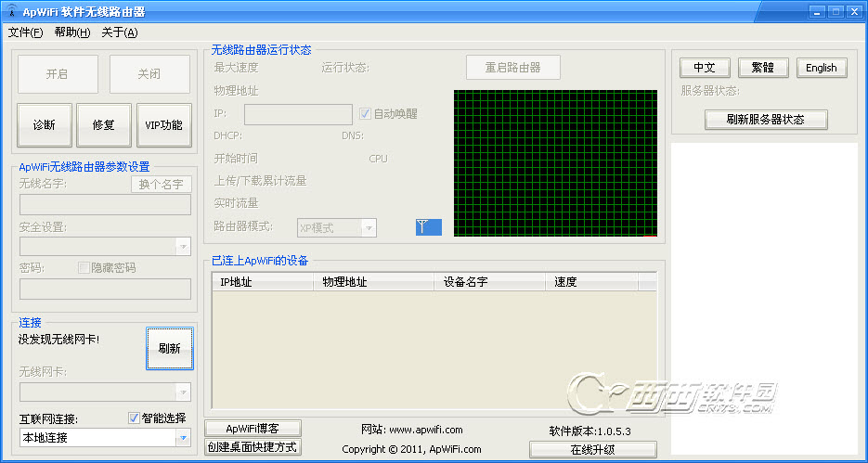This screenshot has height=463, width=868.
Task: Click the green traffic graph display
Action: pos(556,163)
